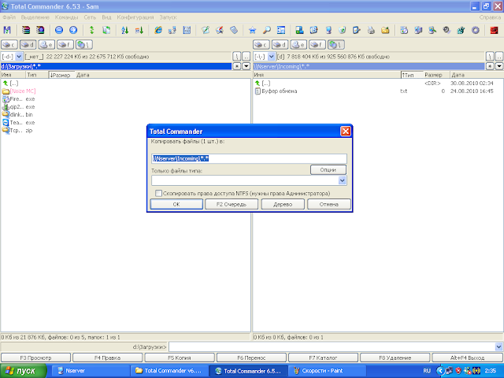Viewport: 504px width, 378px height.
Task: Click the red square icon at toolbar end
Action: click(x=494, y=30)
